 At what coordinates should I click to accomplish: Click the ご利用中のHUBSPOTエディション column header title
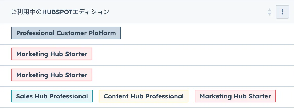(x=60, y=12)
